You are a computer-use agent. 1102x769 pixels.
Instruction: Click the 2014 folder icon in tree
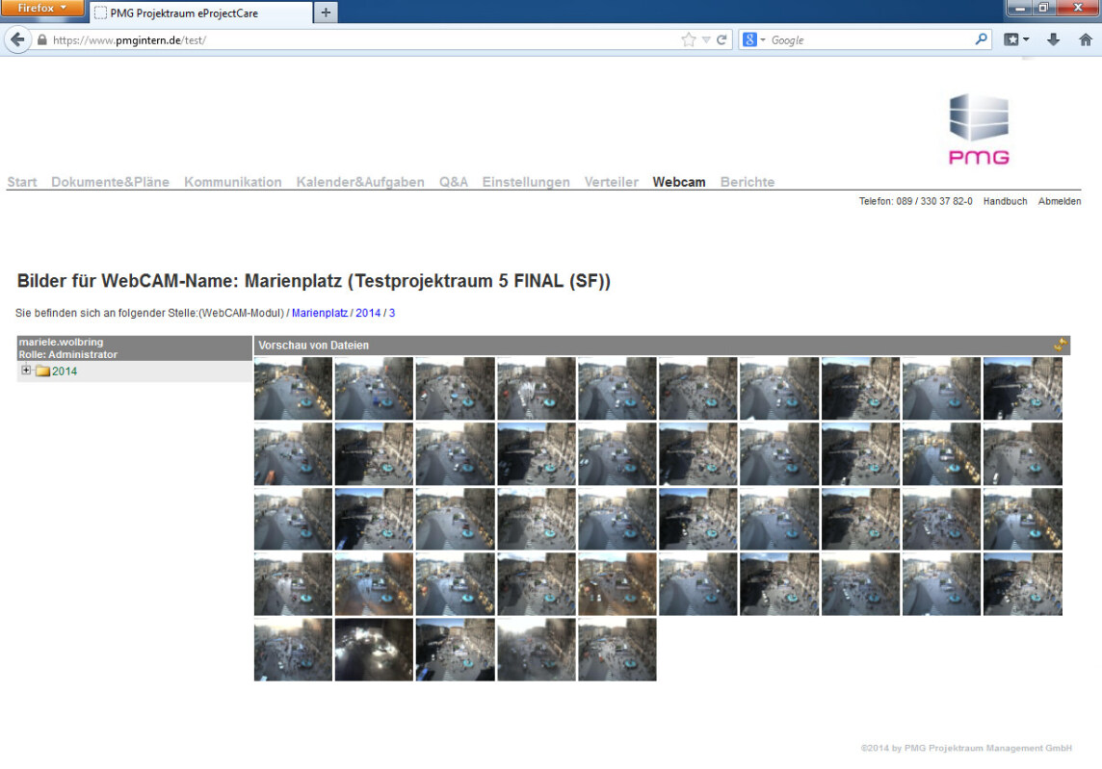(42, 372)
